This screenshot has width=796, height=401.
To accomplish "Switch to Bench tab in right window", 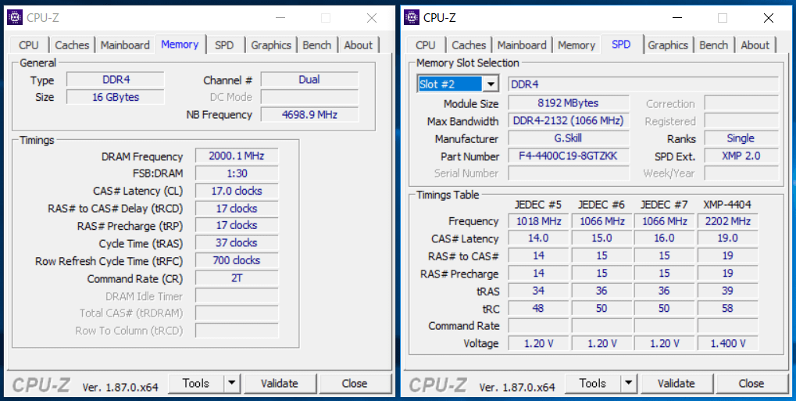I will point(714,45).
